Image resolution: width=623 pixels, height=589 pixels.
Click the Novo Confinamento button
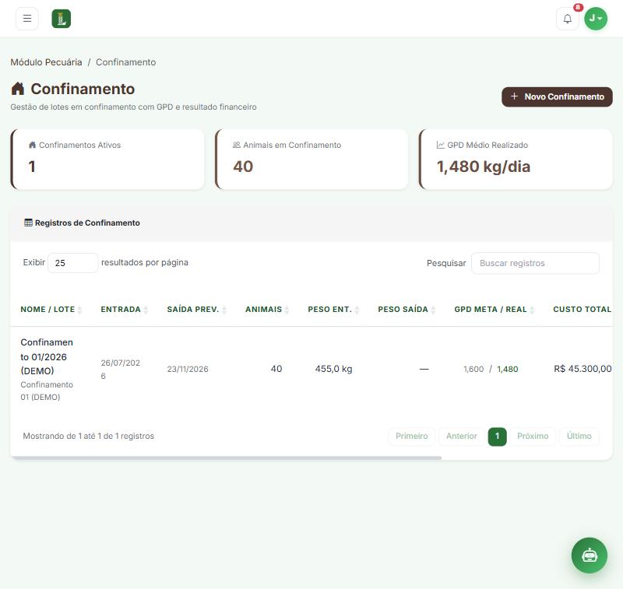tap(557, 96)
